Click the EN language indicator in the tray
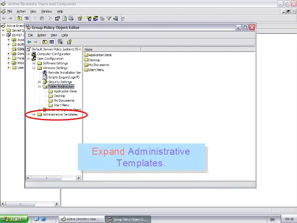 [272, 219]
